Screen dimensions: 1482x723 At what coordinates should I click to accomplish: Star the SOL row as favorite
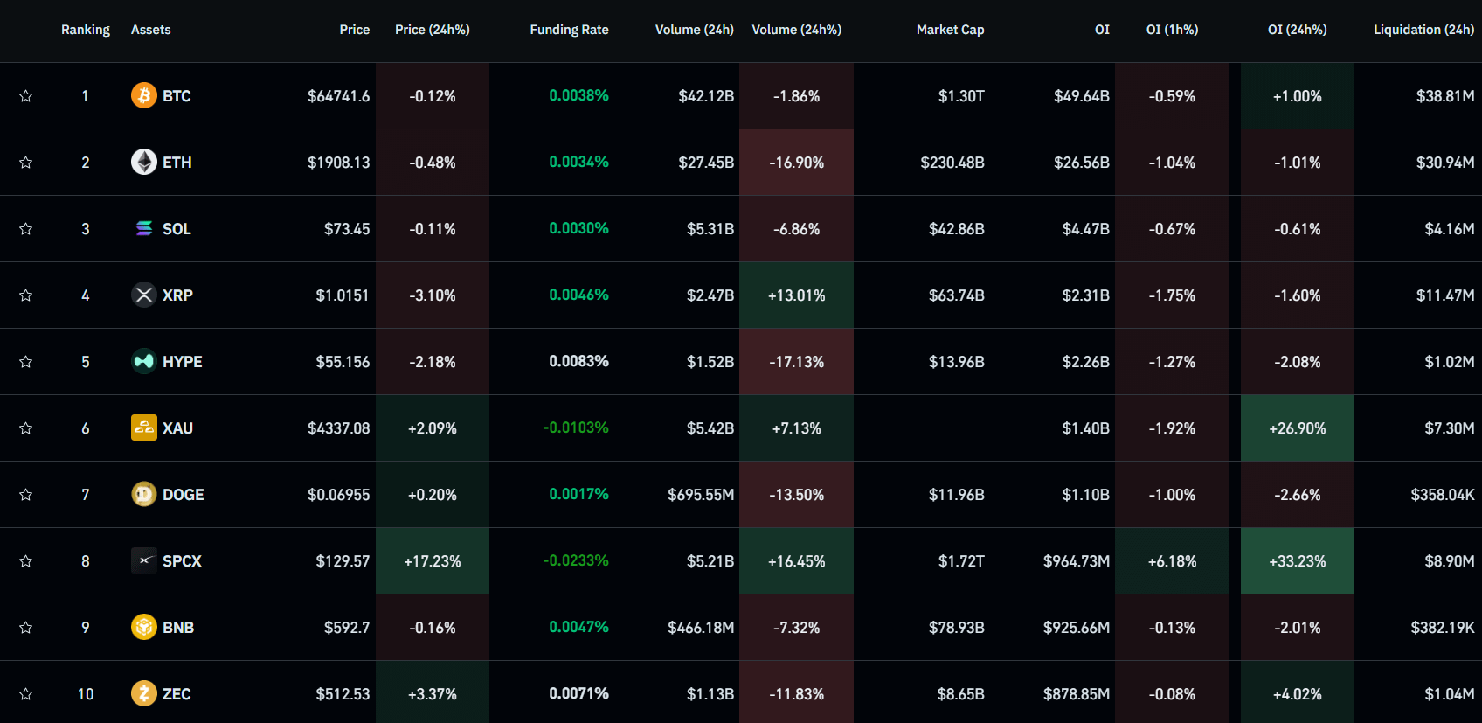[26, 229]
